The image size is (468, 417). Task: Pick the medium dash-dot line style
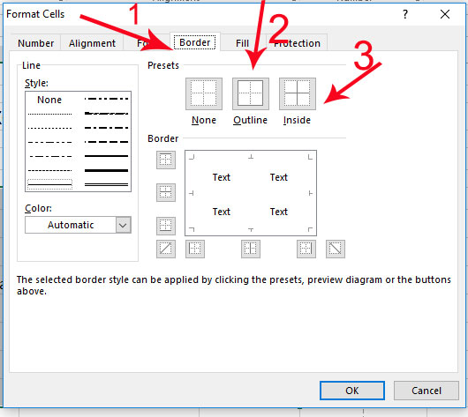coord(106,128)
